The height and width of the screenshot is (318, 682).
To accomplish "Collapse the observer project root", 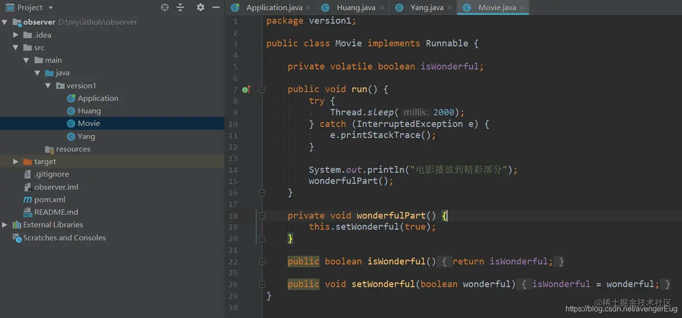I will tap(5, 22).
